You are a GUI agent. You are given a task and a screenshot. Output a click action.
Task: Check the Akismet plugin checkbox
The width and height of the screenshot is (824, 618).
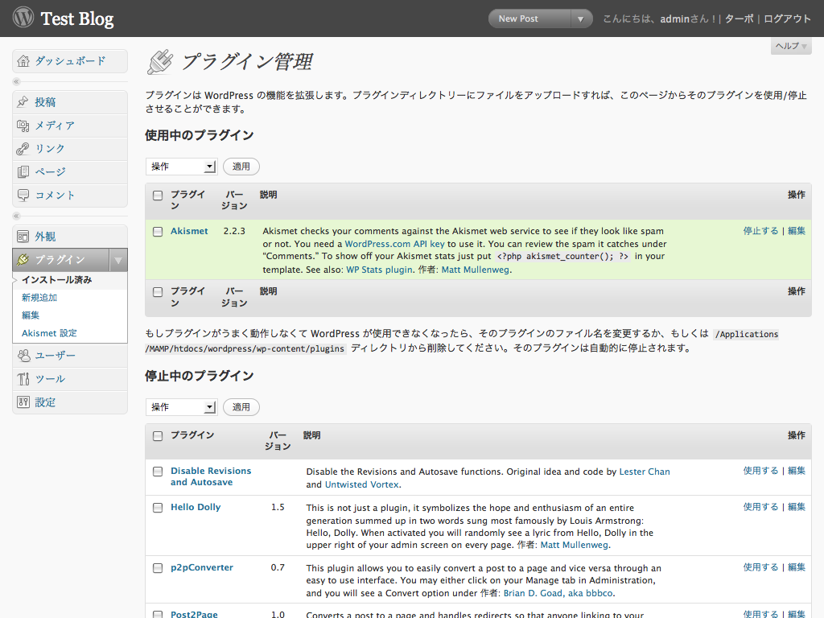click(x=158, y=232)
